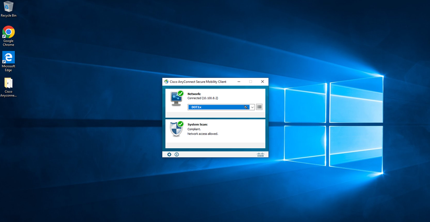Select the Microsoft Edge desktop shortcut
This screenshot has width=430, height=222.
(x=8, y=61)
